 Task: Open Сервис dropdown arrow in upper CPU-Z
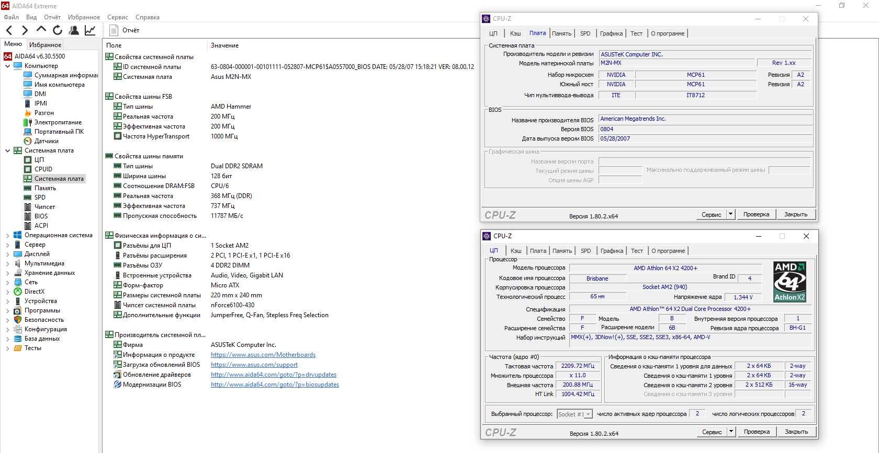coord(730,214)
